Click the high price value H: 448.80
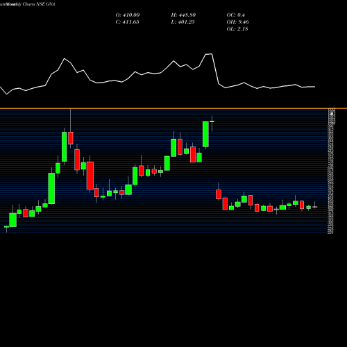 coord(183,15)
